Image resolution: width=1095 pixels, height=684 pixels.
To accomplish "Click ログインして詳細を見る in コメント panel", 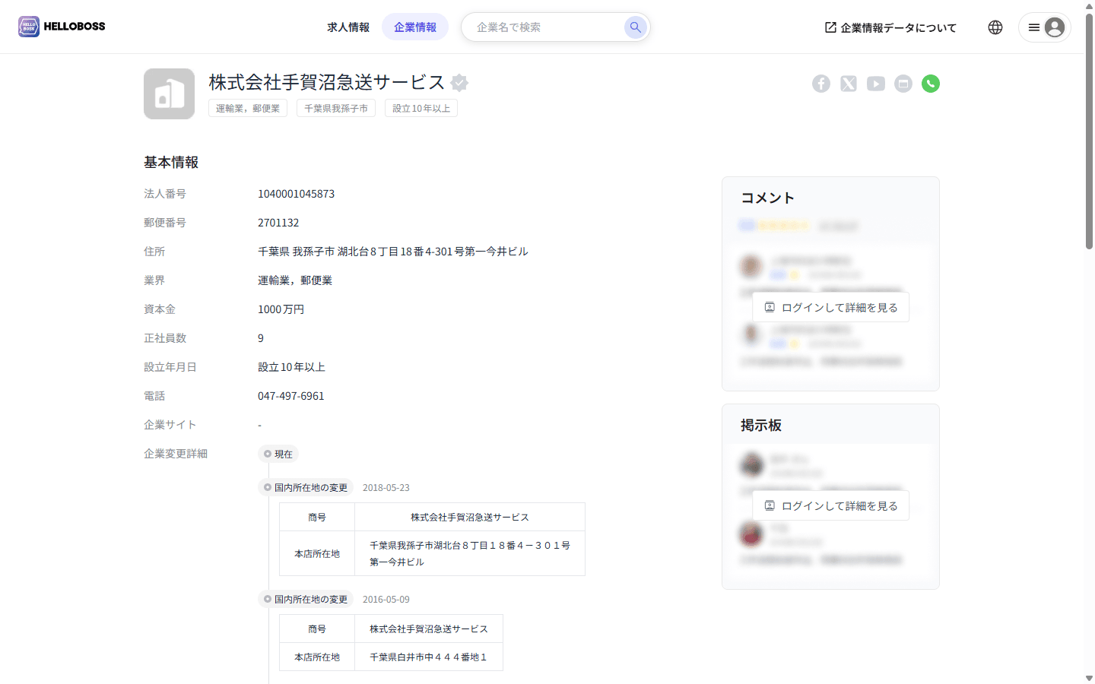I will (830, 307).
